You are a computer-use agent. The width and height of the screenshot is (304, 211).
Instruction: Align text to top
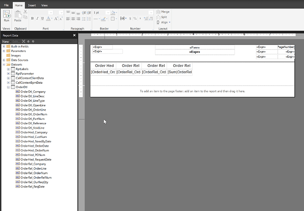68,13
